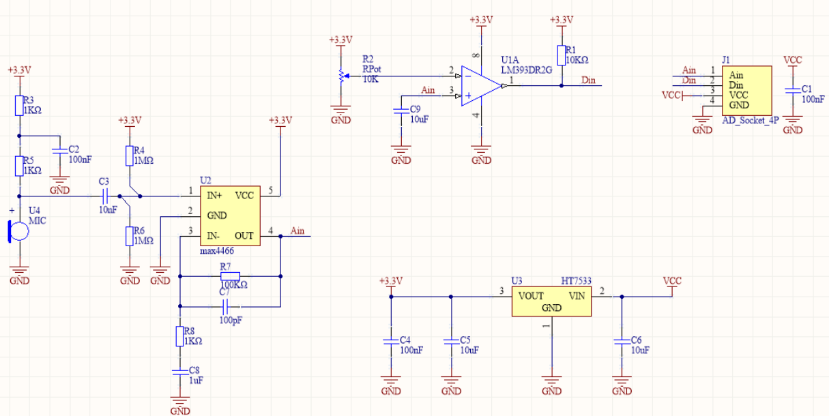
Task: Click the Ain net label at U2 OUT
Action: point(297,231)
